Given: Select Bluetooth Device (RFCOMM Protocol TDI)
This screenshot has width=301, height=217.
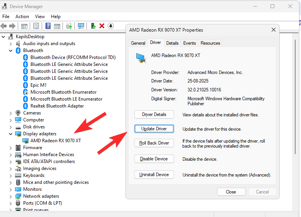Looking at the screenshot, I should click(x=73, y=57).
